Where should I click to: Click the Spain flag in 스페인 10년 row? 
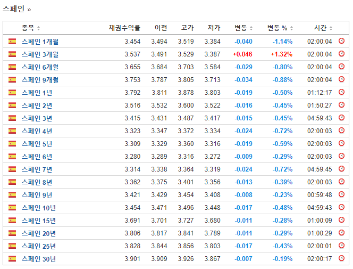12,208
